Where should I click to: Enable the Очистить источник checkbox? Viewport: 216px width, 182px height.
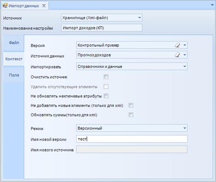[x=106, y=77]
